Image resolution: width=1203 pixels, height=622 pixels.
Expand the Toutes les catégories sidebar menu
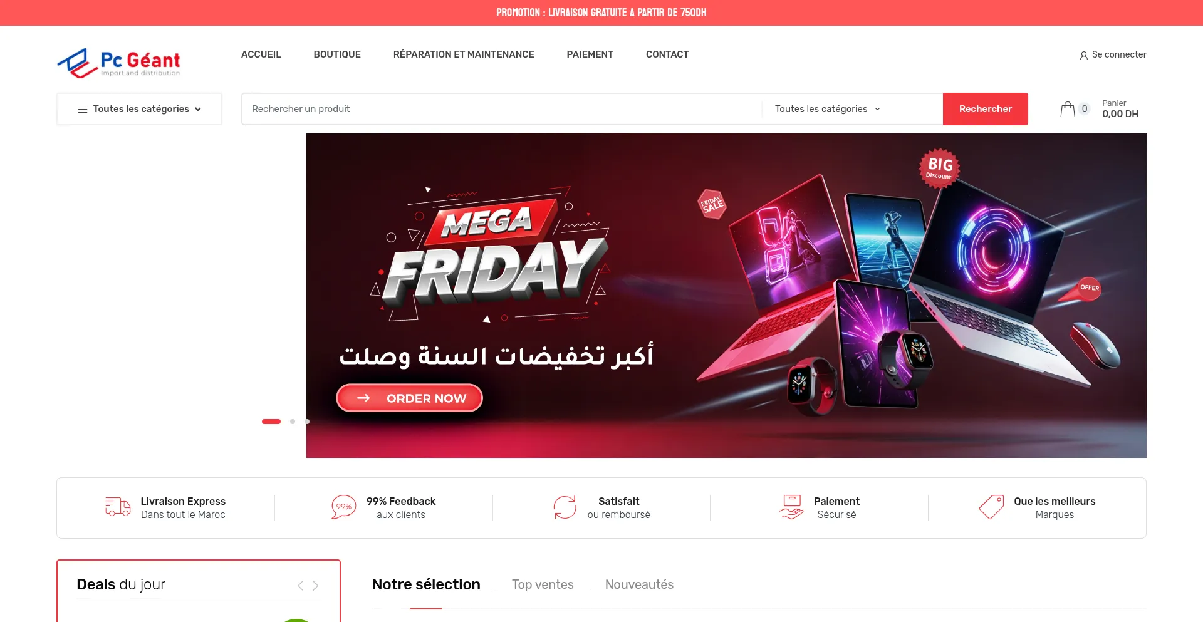[139, 109]
